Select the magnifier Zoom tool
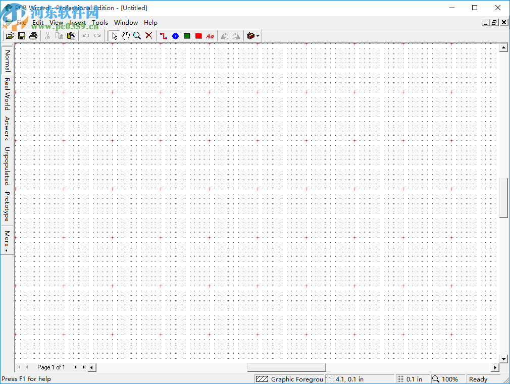 (x=137, y=36)
